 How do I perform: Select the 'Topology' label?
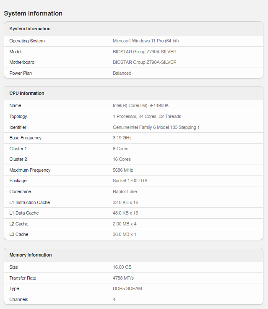(x=18, y=116)
